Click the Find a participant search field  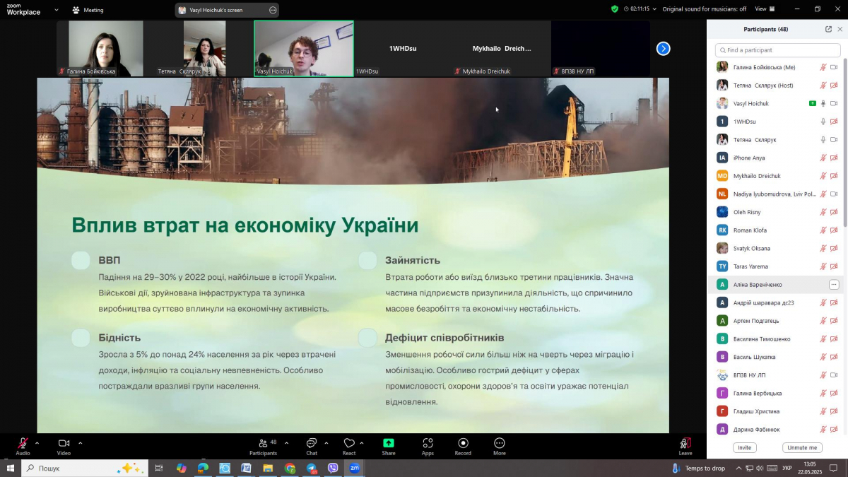(777, 50)
